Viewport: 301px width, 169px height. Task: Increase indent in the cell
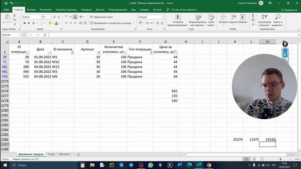click(x=85, y=23)
